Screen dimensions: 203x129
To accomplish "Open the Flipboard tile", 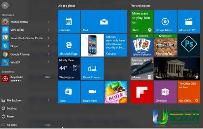I will tap(142, 92).
